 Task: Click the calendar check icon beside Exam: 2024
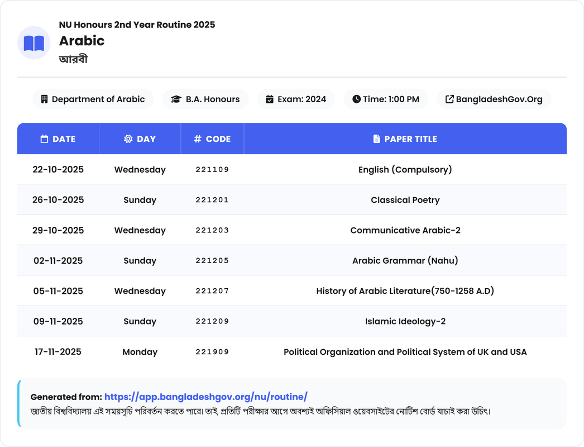pyautogui.click(x=270, y=99)
